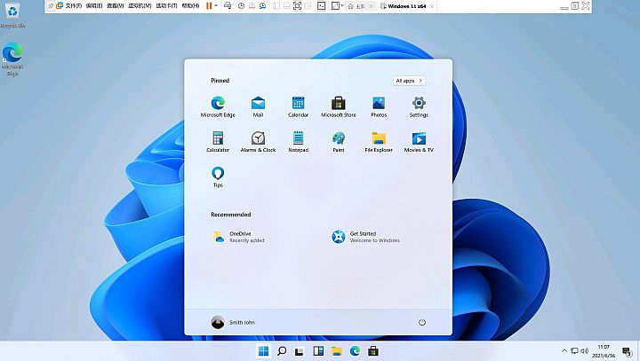Click the Windows Start button on taskbar

click(x=264, y=351)
